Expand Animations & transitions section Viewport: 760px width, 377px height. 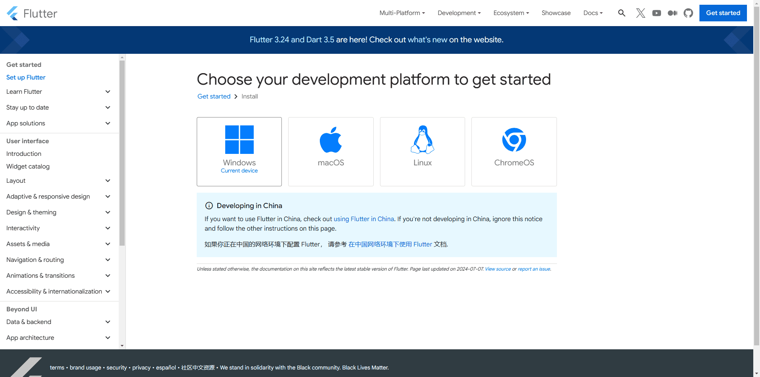(59, 276)
